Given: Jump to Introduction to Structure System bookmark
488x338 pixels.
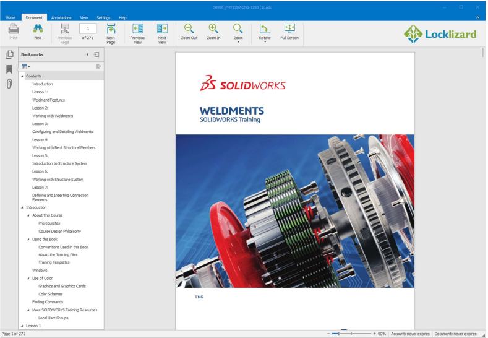Looking at the screenshot, I should (59, 163).
